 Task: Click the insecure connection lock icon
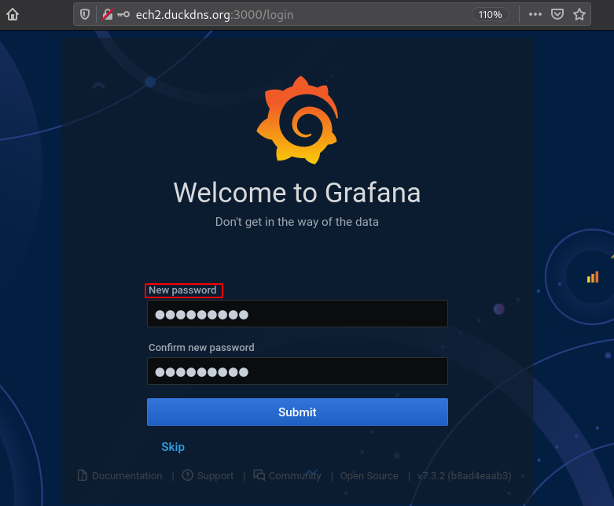tap(107, 14)
